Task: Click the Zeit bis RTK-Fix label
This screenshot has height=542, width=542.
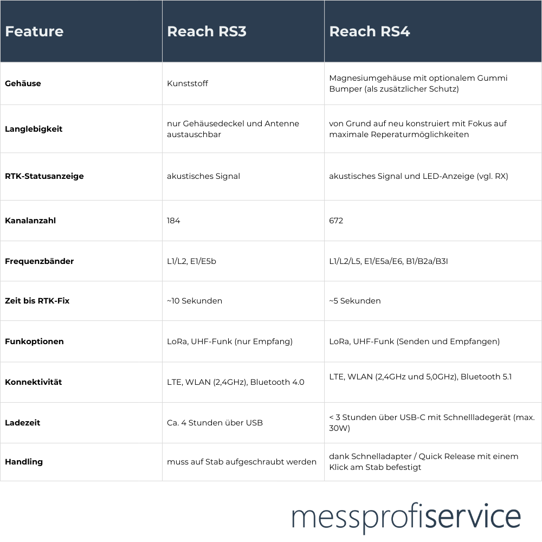Action: pos(37,301)
